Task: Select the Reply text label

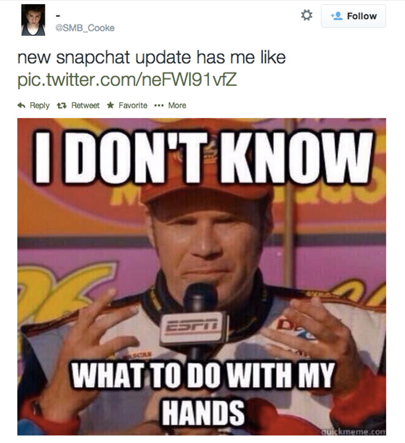Action: (40, 105)
